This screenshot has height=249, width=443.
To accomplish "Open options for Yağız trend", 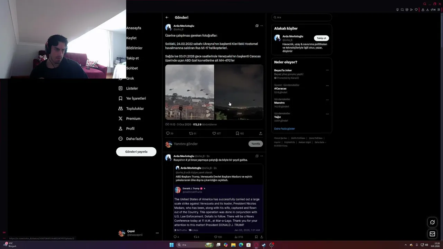I will click(x=327, y=114).
